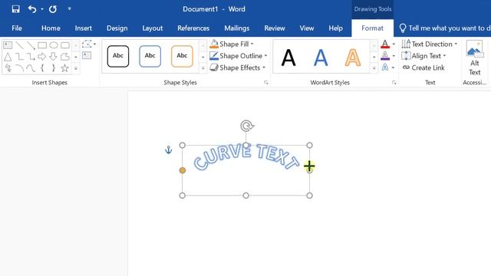
Task: Open the References tab
Action: (193, 28)
